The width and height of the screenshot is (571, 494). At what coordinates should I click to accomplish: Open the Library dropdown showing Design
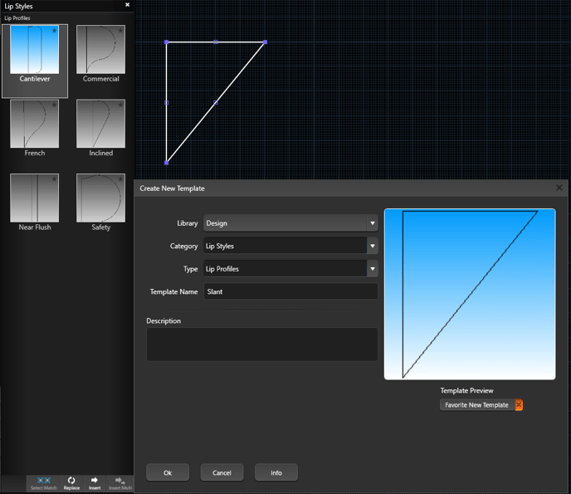290,223
